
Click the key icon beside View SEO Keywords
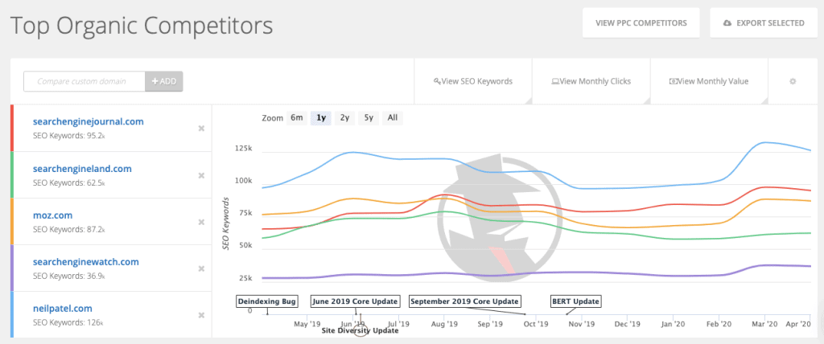coord(436,81)
